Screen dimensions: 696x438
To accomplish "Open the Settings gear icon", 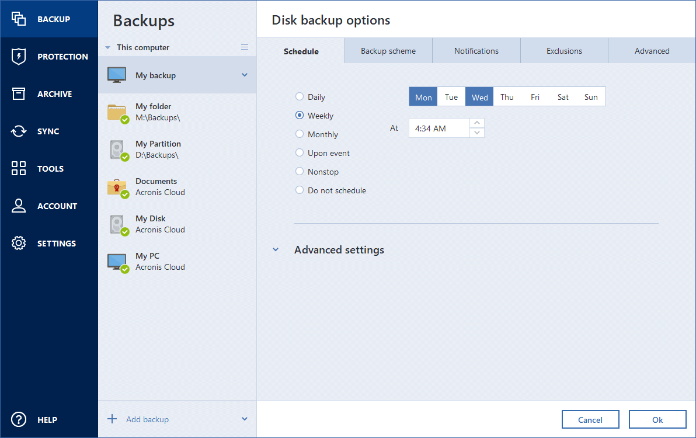I will [x=19, y=244].
